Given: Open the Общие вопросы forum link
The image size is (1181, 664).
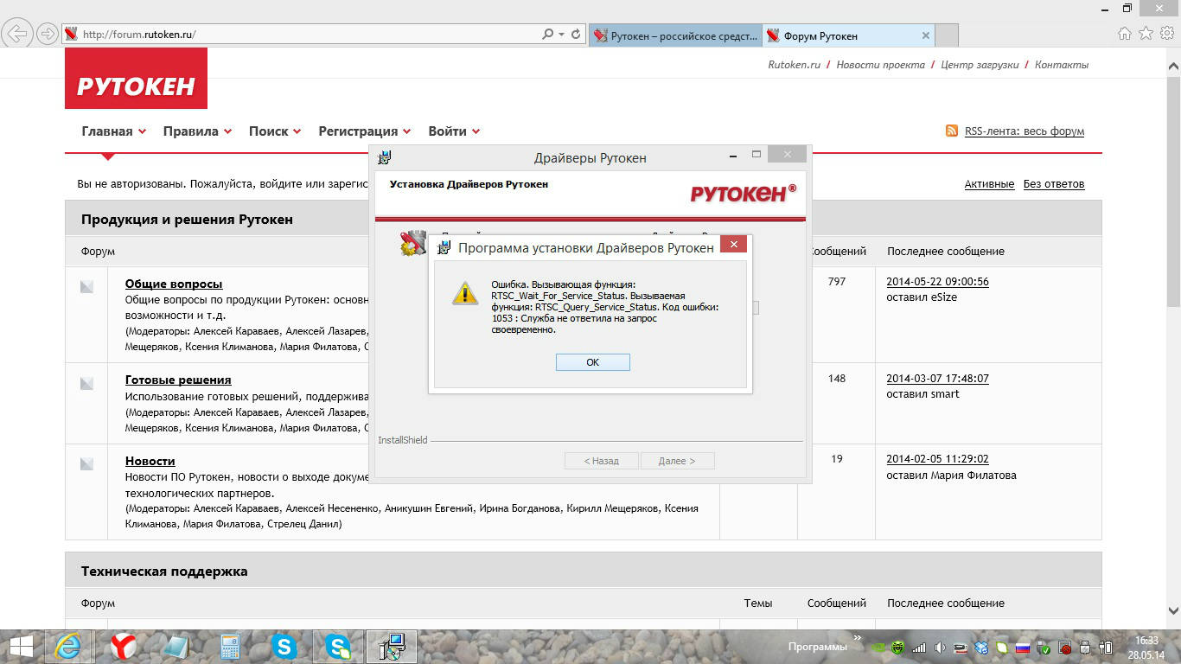Looking at the screenshot, I should coord(174,284).
